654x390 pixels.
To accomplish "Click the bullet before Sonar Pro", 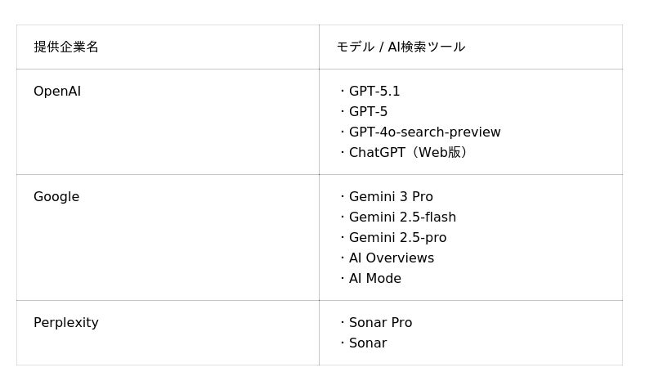I will [343, 323].
